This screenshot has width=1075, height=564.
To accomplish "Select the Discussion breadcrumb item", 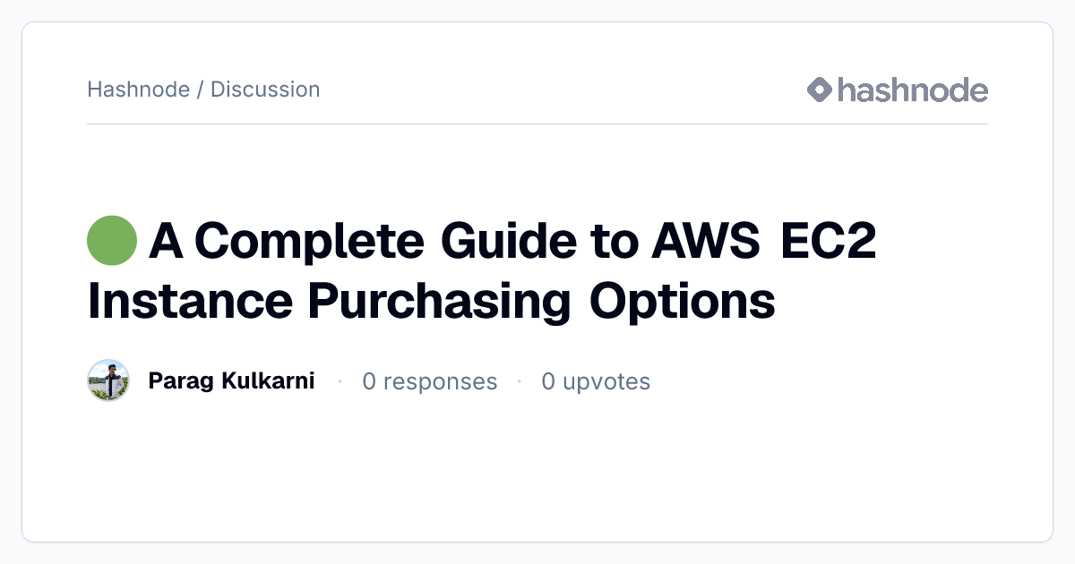I will (265, 90).
